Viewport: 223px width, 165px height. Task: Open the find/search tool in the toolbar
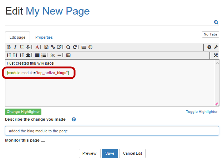coord(68,47)
